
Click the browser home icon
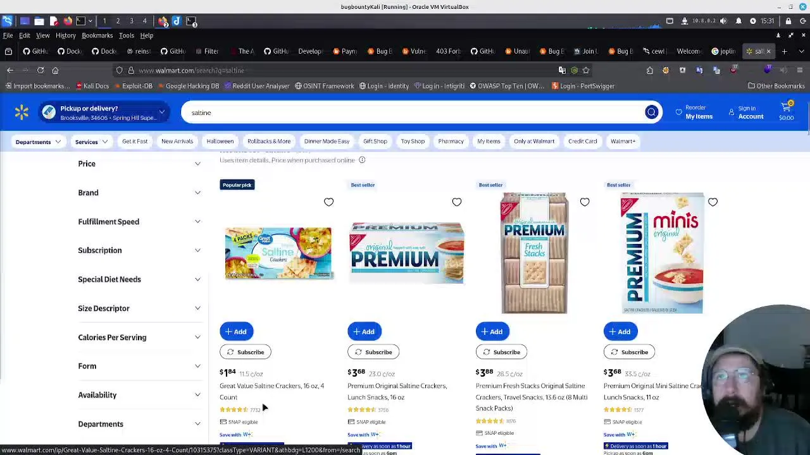[x=55, y=70]
